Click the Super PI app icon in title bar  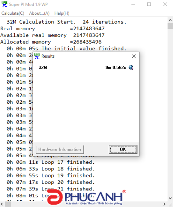pos(4,4)
